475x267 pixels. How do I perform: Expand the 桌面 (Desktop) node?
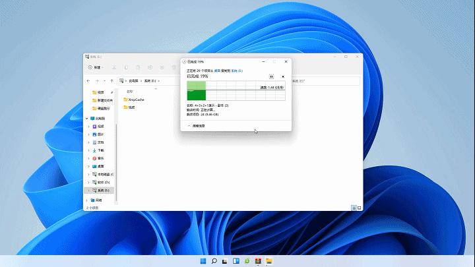(x=89, y=167)
